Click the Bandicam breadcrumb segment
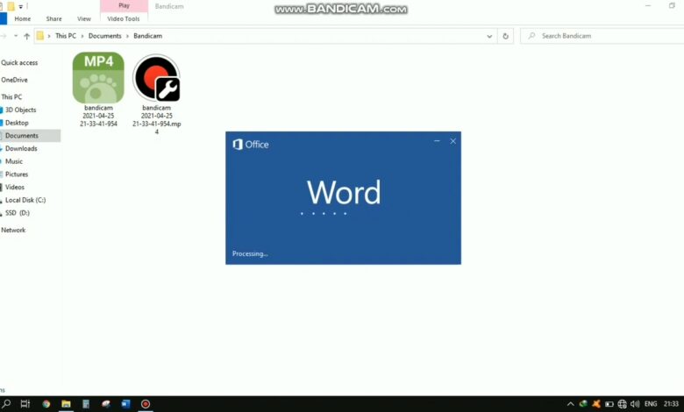The image size is (684, 412). [148, 36]
